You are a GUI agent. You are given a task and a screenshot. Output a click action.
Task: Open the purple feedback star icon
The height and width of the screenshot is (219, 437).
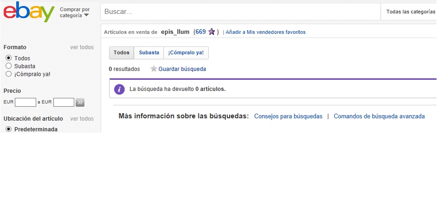coord(212,32)
